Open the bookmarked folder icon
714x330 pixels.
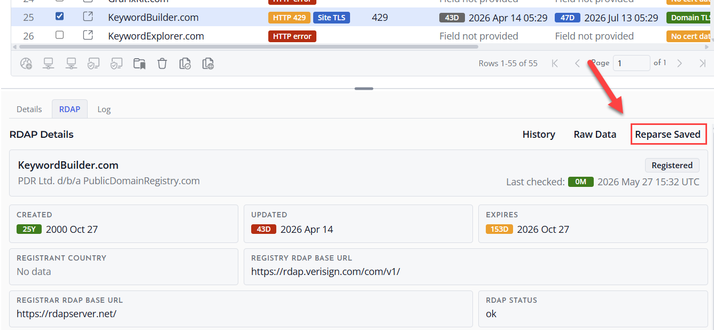click(139, 64)
